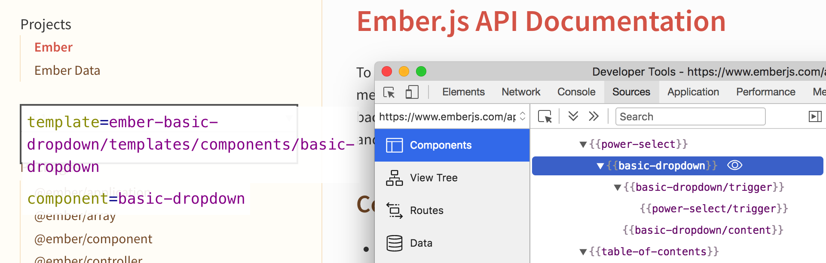Open the Ember Data project link
This screenshot has height=263, width=826.
[x=67, y=70]
